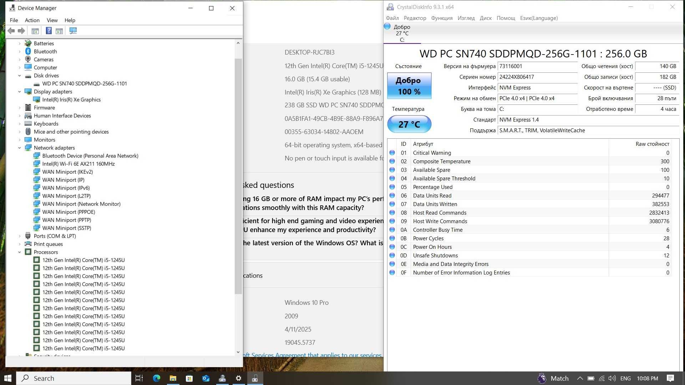
Task: Click the Show/Hide console tree toolbar icon
Action: click(x=35, y=31)
